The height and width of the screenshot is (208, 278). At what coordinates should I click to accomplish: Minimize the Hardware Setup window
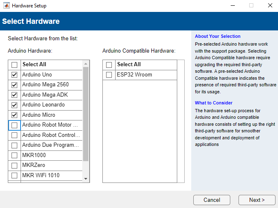(x=233, y=5)
